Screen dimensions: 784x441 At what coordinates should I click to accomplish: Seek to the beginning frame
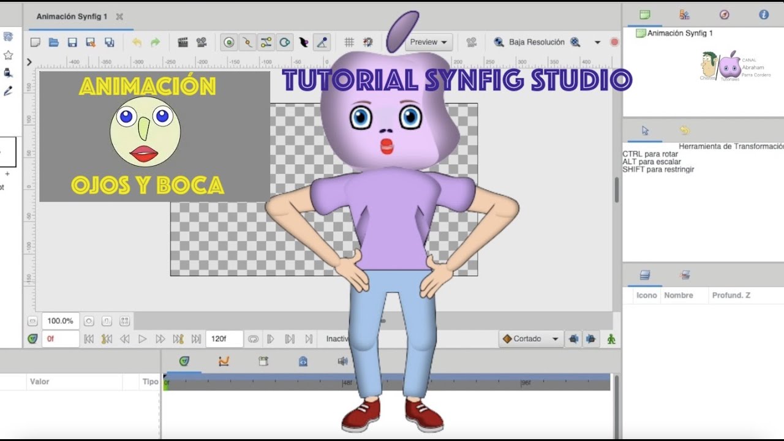pyautogui.click(x=89, y=339)
